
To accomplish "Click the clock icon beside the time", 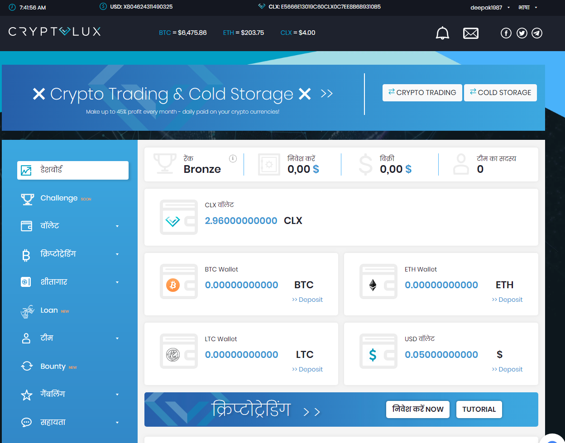I will [12, 7].
